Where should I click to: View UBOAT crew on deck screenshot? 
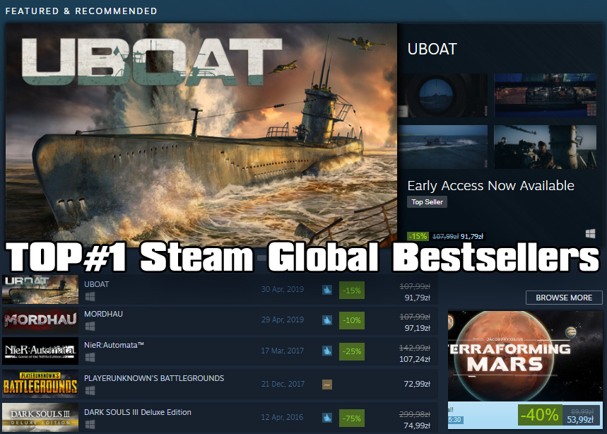[546, 147]
